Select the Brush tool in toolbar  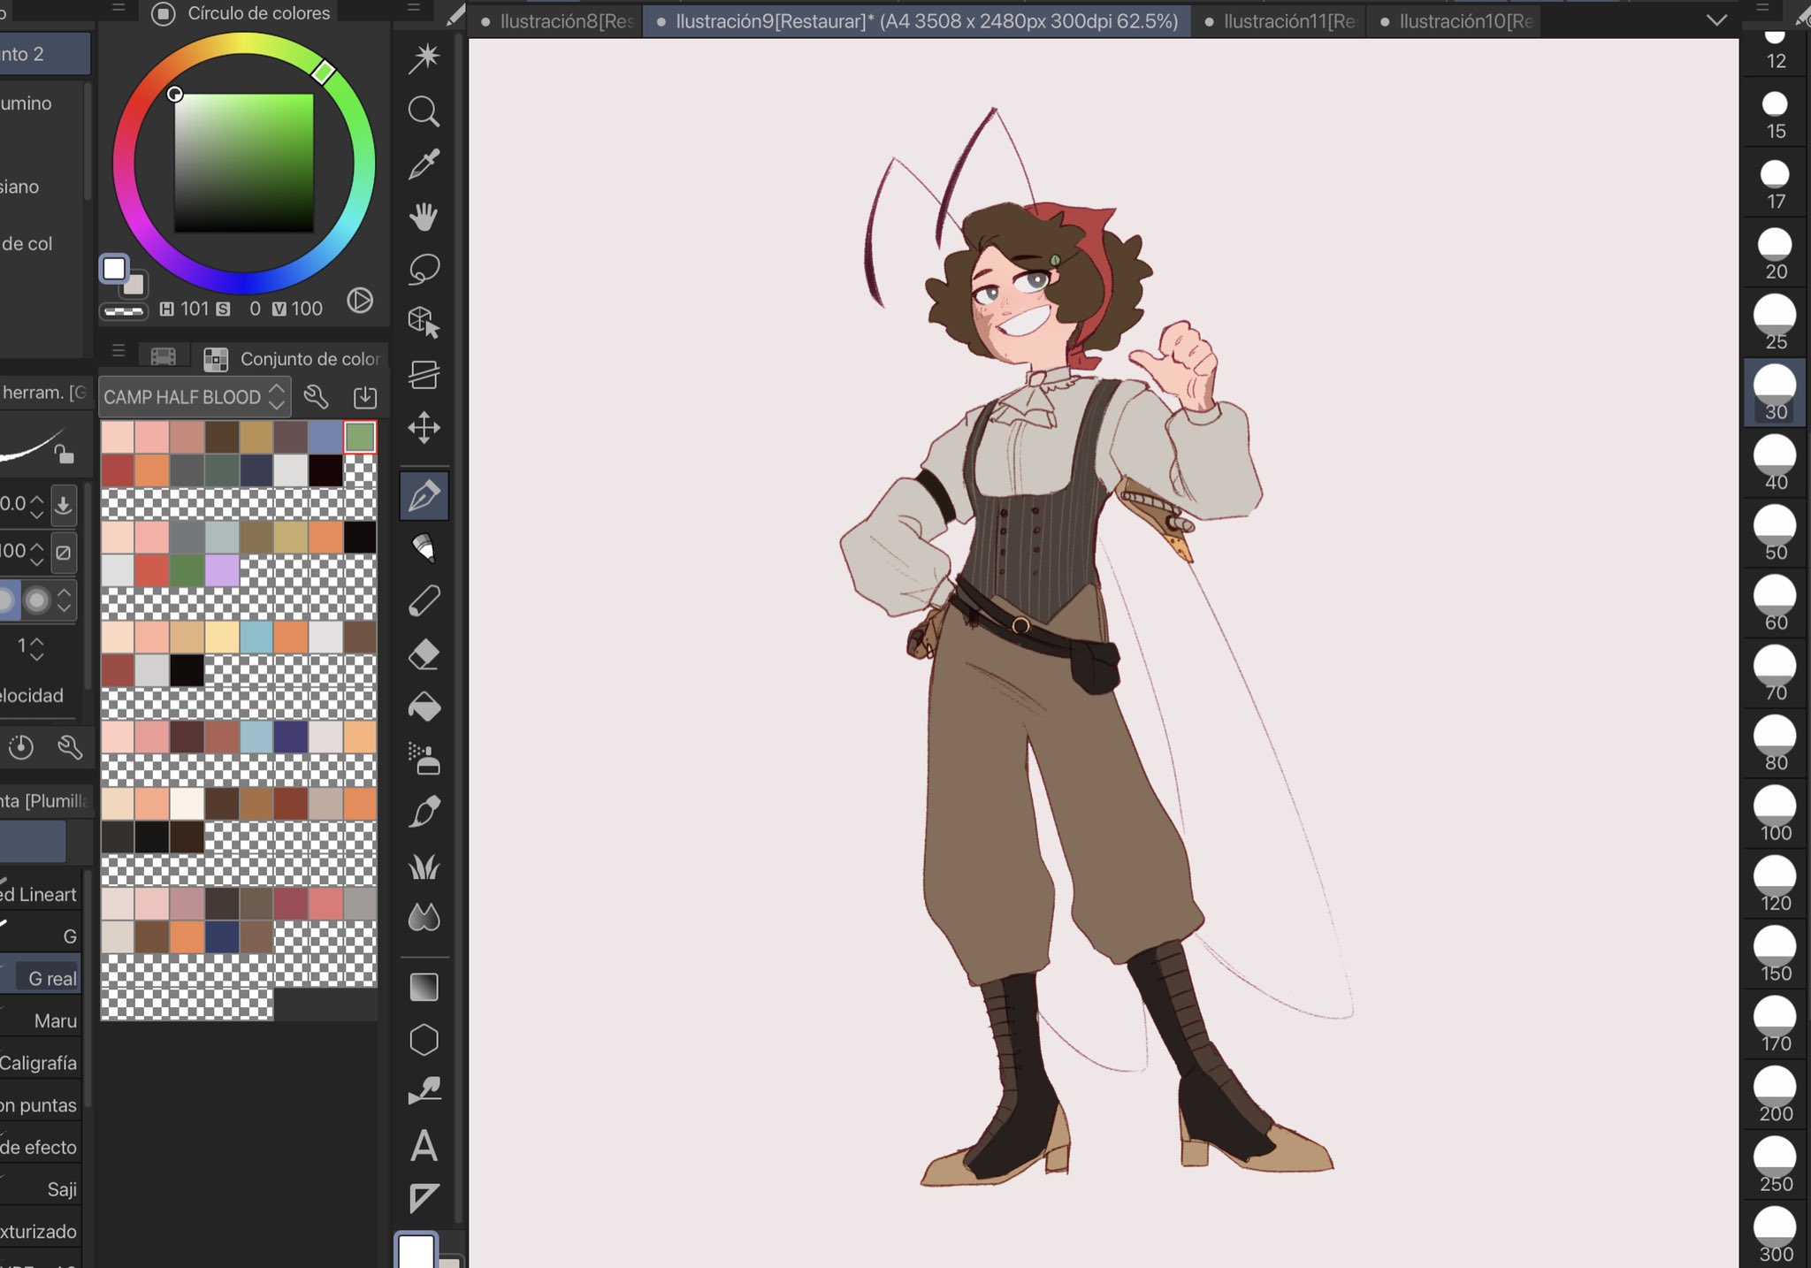(x=424, y=812)
